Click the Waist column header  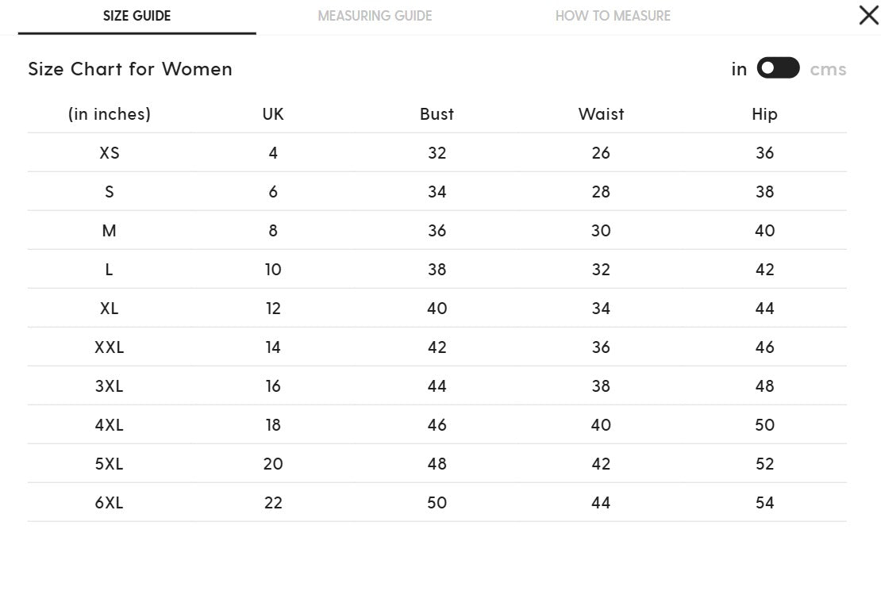click(601, 114)
